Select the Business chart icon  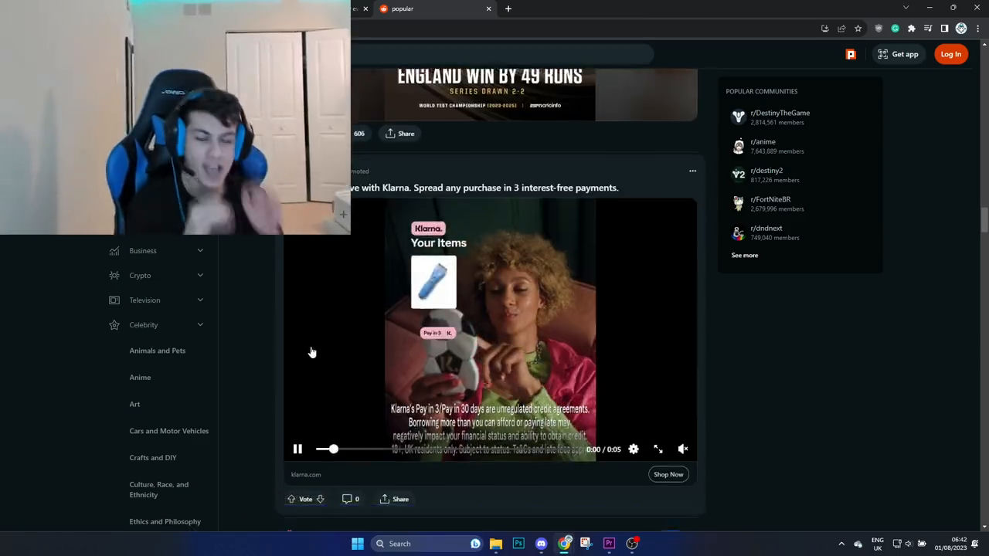pyautogui.click(x=114, y=250)
